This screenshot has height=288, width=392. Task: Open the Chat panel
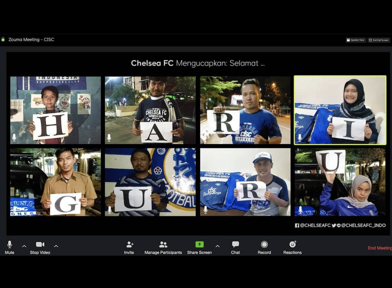235,245
